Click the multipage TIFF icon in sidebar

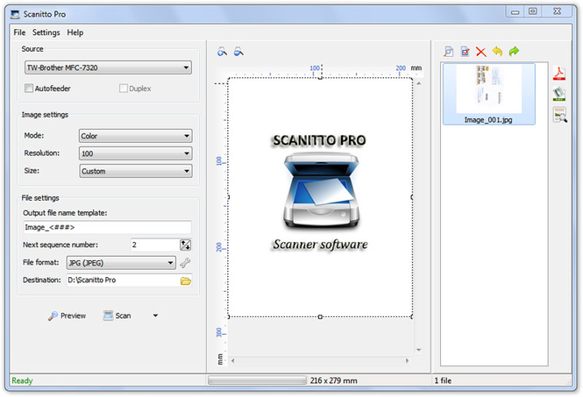559,94
